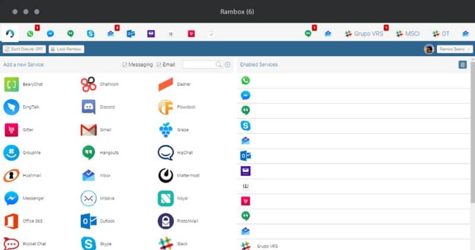Image resolution: width=475 pixels, height=250 pixels.
Task: Add the Gitter service from the list
Action: coord(19,129)
